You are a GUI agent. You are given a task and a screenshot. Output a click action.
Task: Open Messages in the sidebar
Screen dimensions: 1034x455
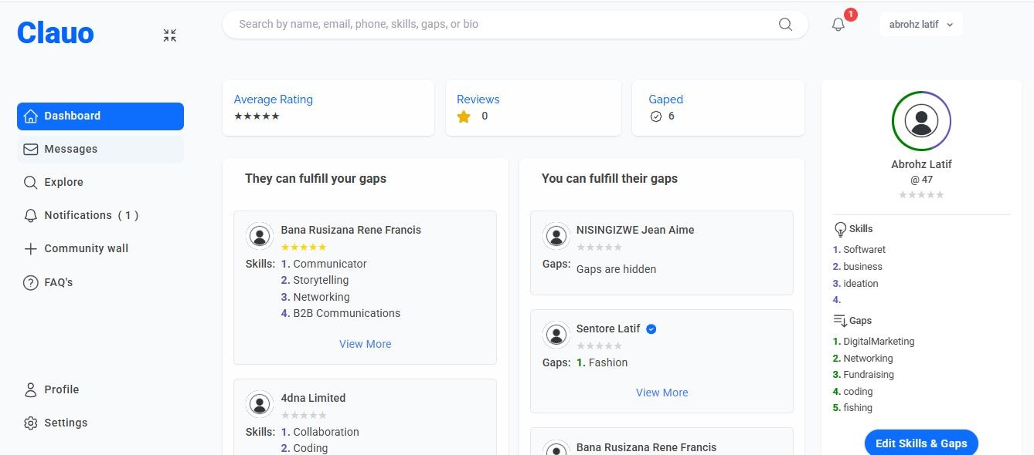tap(100, 150)
